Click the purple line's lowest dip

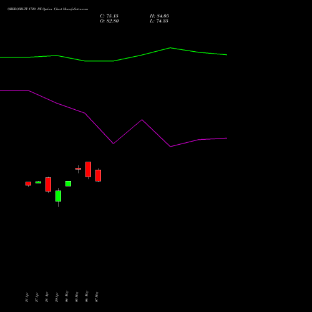click(x=170, y=147)
